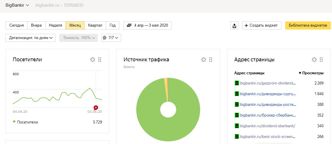
Task: Open settings gear of Источник трафика widget
Action: [204, 60]
